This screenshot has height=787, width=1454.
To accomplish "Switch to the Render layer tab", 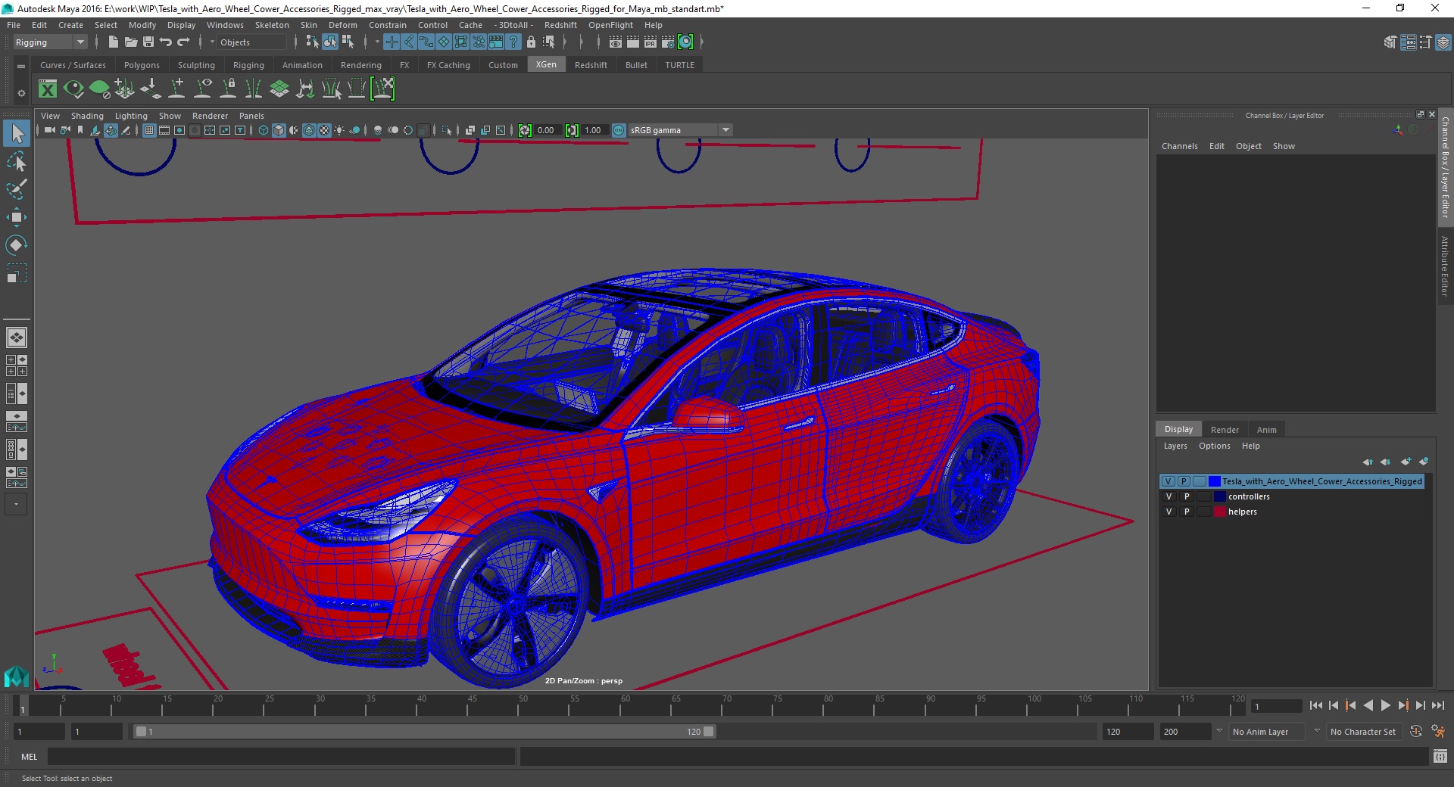I will click(1225, 429).
